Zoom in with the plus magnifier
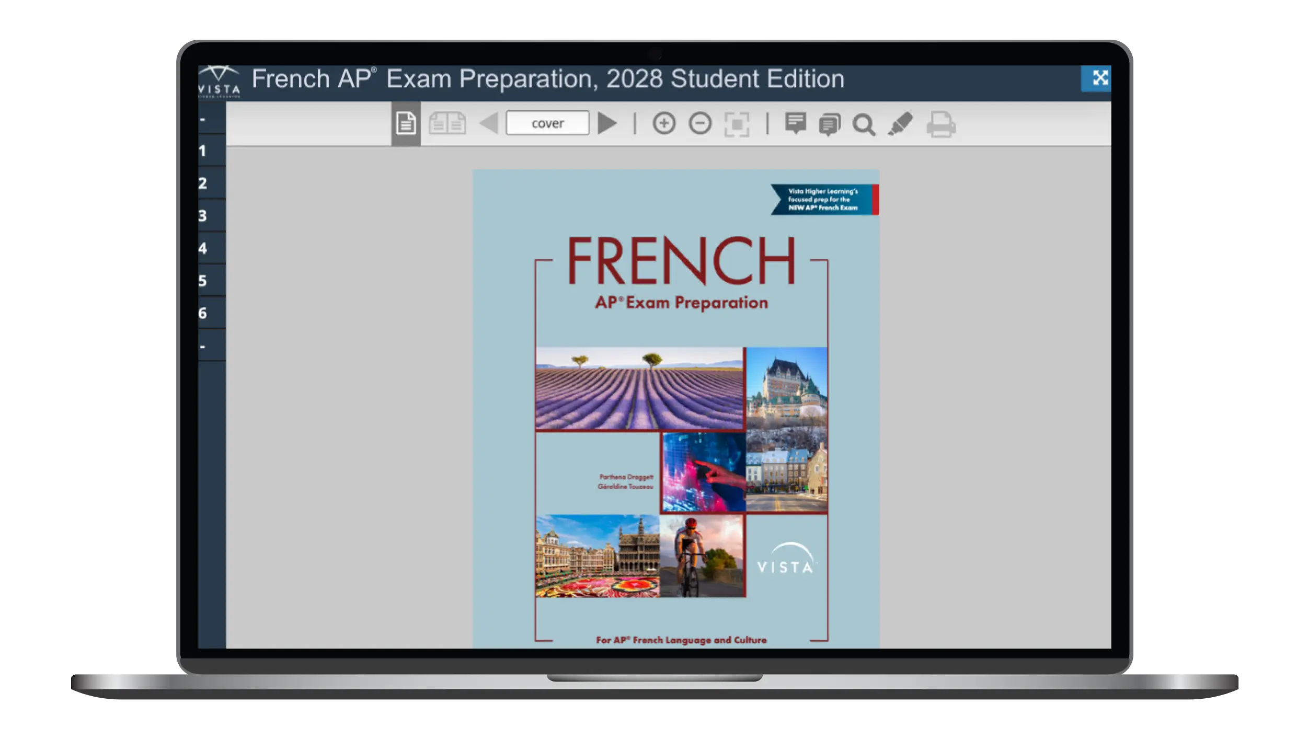This screenshot has width=1308, height=739. pos(664,124)
